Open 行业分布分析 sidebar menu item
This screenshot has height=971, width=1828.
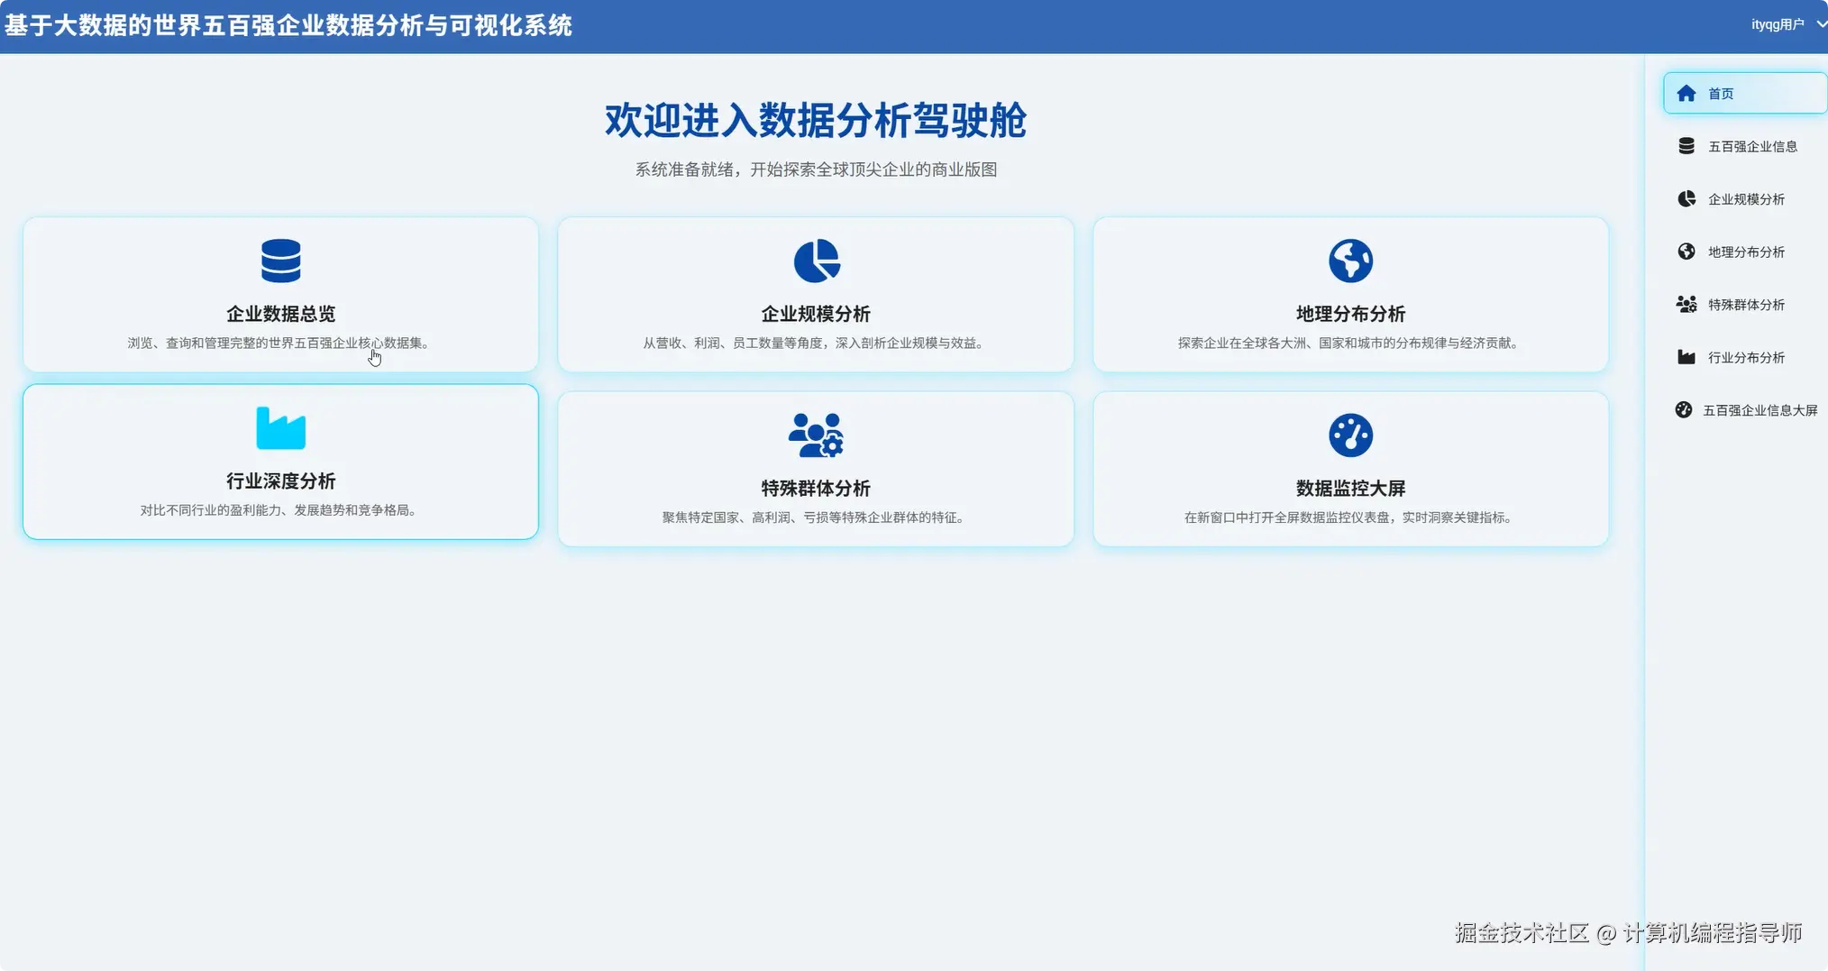click(1745, 357)
